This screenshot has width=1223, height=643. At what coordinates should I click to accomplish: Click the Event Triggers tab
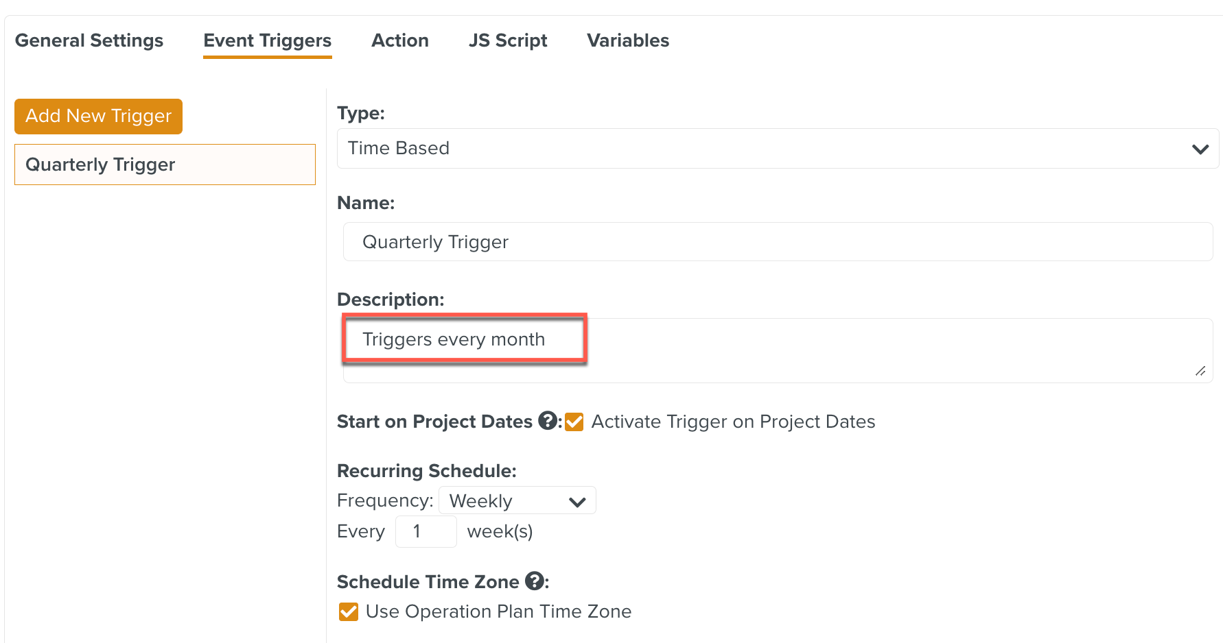[267, 40]
